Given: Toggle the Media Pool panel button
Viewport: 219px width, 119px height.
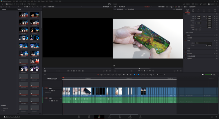Looking at the screenshot, I should [8, 4].
